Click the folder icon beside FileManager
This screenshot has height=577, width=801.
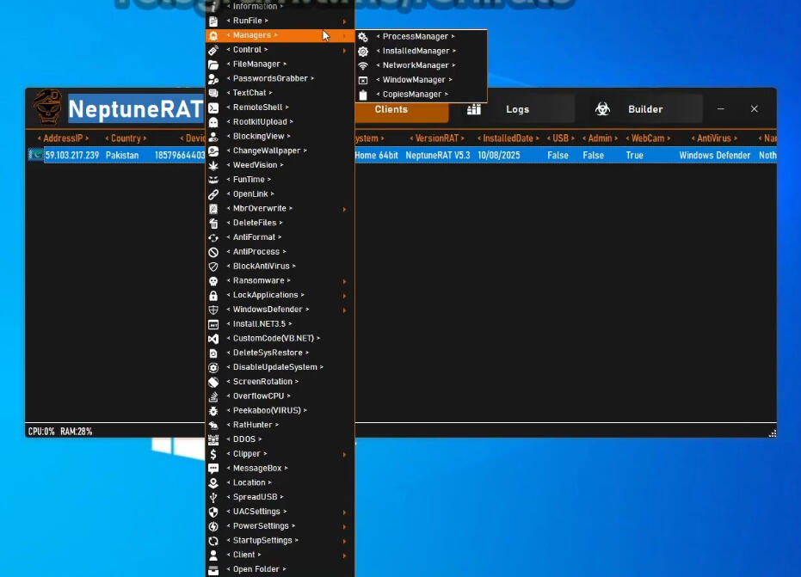click(213, 64)
